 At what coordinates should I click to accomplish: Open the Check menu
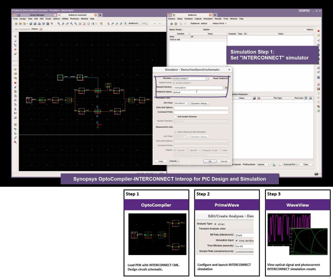(x=48, y=19)
